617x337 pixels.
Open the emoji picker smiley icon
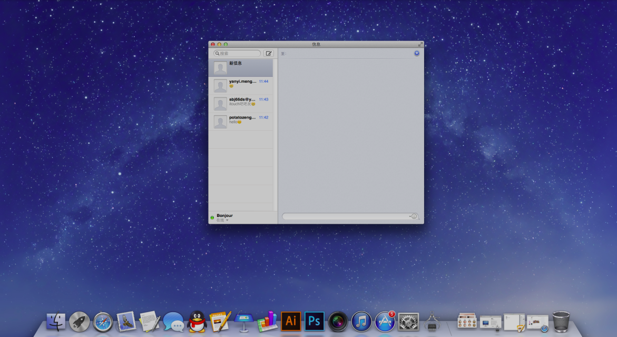pos(414,216)
